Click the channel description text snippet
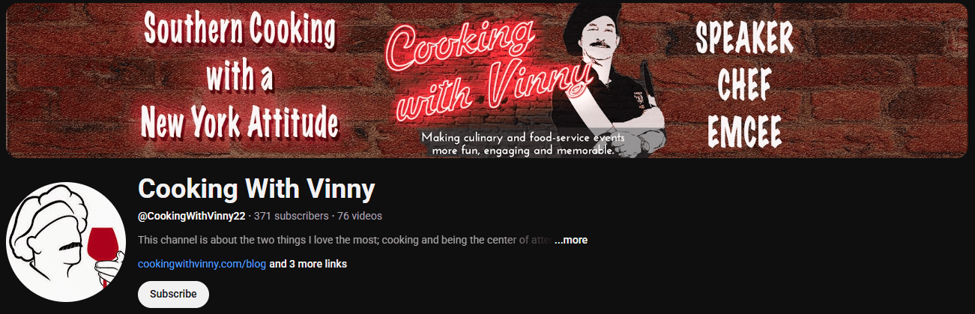The image size is (975, 314). coord(345,241)
